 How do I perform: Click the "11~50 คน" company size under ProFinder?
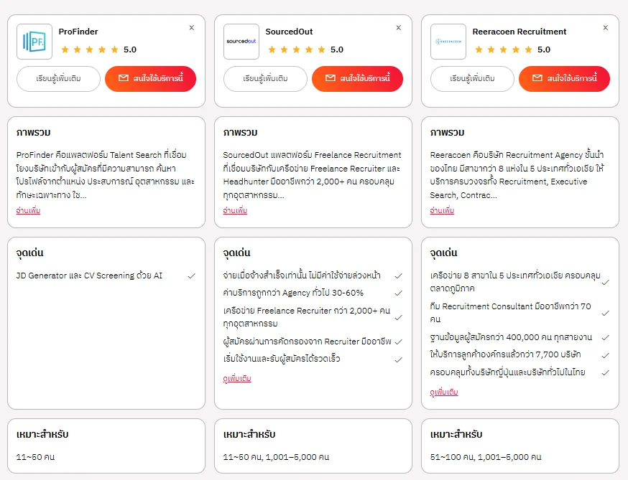point(35,457)
